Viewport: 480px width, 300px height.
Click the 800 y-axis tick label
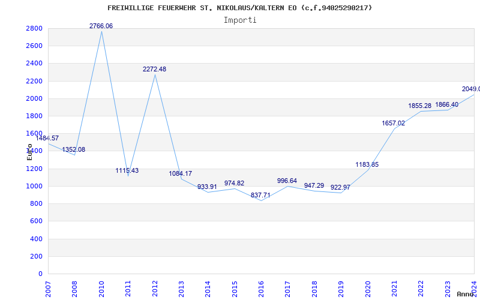tap(38, 203)
